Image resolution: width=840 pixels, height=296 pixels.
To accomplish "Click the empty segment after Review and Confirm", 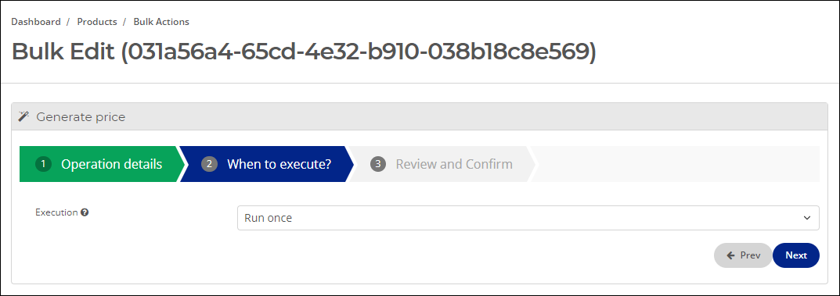I will click(675, 164).
